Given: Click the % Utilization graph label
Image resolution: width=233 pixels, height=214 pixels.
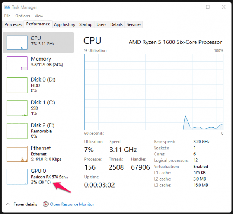Looking at the screenshot, I should [x=95, y=50].
